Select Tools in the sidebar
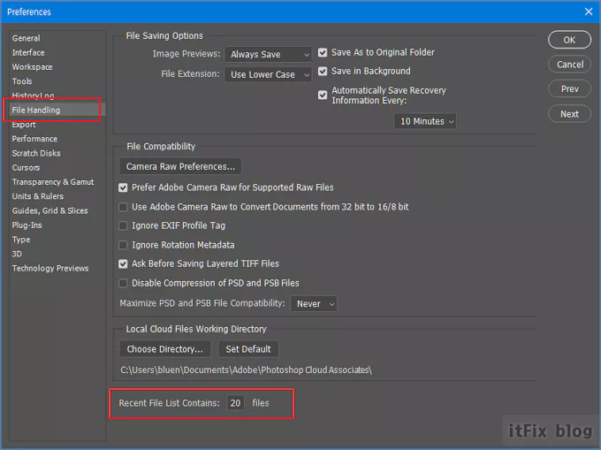The width and height of the screenshot is (601, 450). click(22, 81)
